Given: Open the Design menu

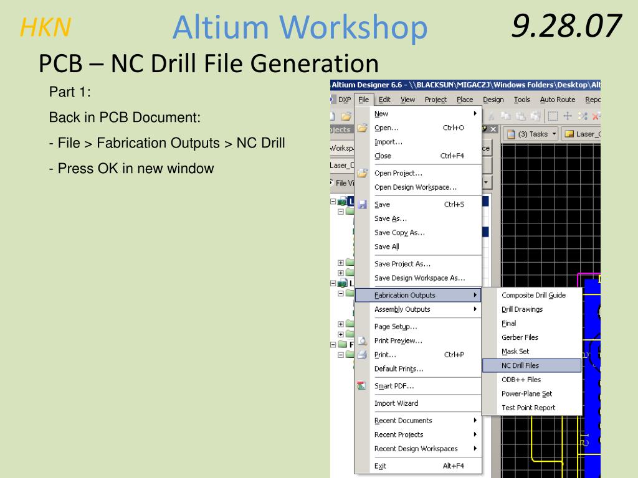Looking at the screenshot, I should click(x=493, y=100).
